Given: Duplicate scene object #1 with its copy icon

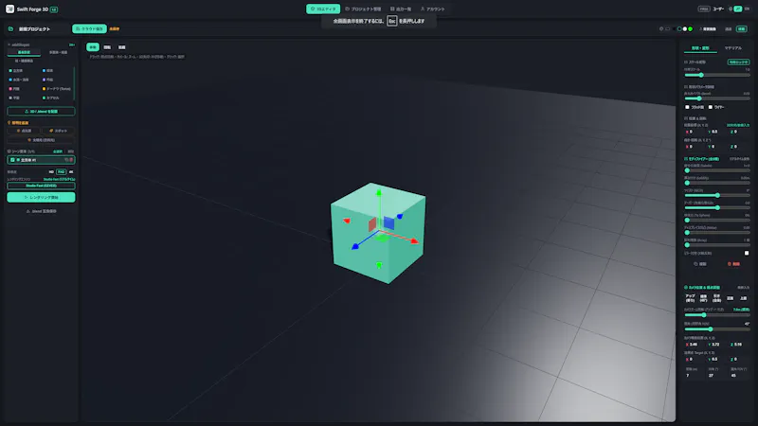Looking at the screenshot, I should click(x=66, y=160).
